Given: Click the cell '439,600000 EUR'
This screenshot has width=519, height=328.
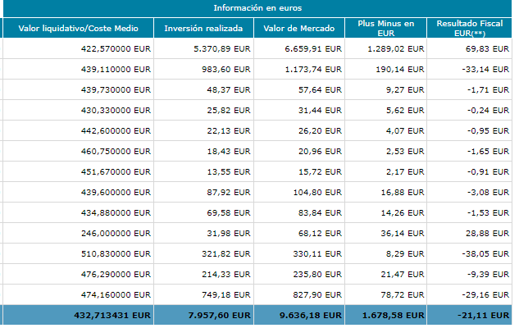Looking at the screenshot, I should [78, 193].
